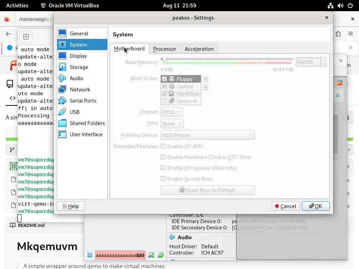
Task: Click Reset Keys to Default button
Action: [x=208, y=190]
